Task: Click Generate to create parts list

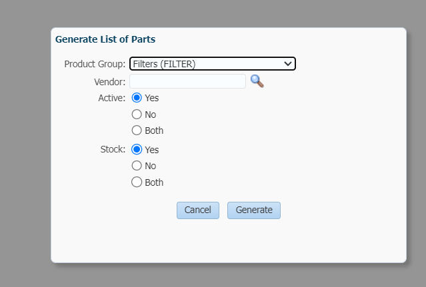Action: click(x=254, y=210)
